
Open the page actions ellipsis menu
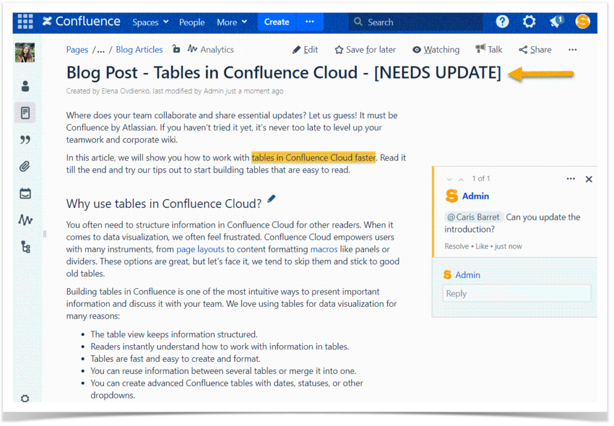573,49
